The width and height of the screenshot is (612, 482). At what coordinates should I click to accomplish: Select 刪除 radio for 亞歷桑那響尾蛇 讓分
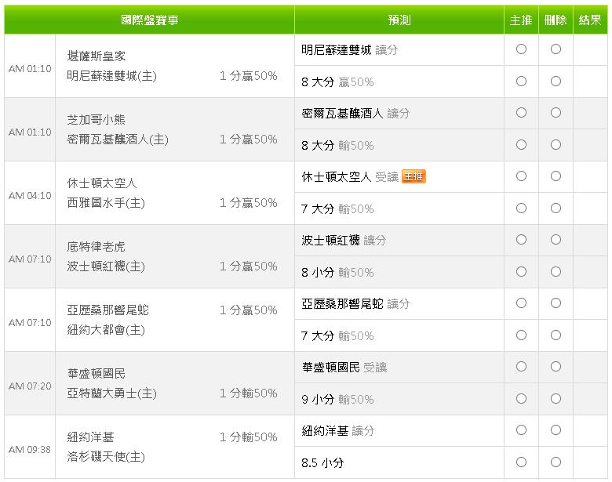[556, 303]
